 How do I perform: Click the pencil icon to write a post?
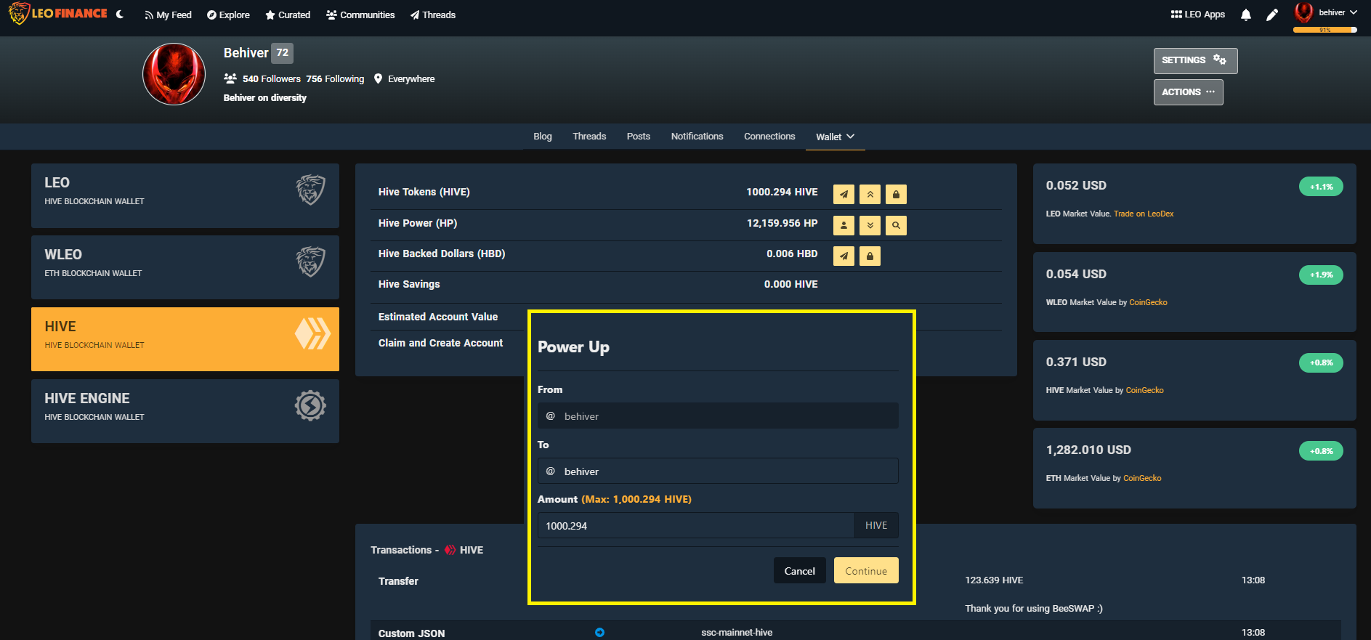(x=1272, y=15)
